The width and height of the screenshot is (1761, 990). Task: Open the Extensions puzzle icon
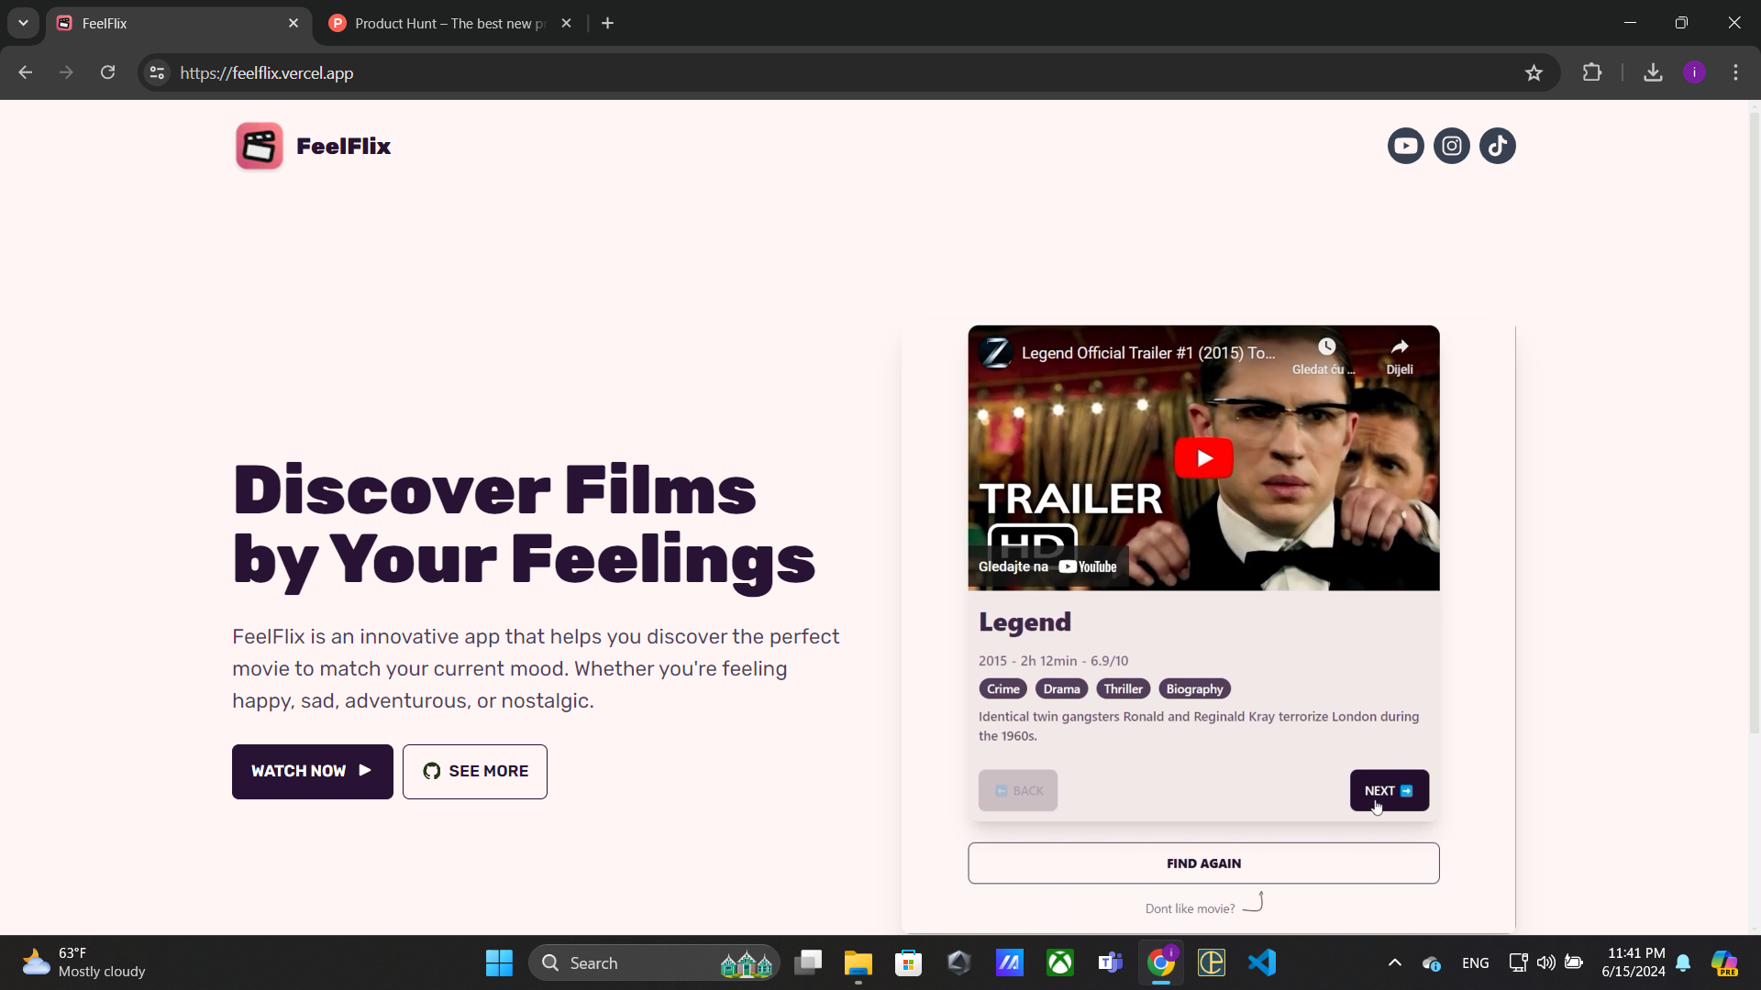coord(1591,72)
